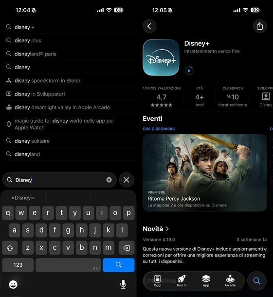Tap the 4+ age rating

[200, 97]
